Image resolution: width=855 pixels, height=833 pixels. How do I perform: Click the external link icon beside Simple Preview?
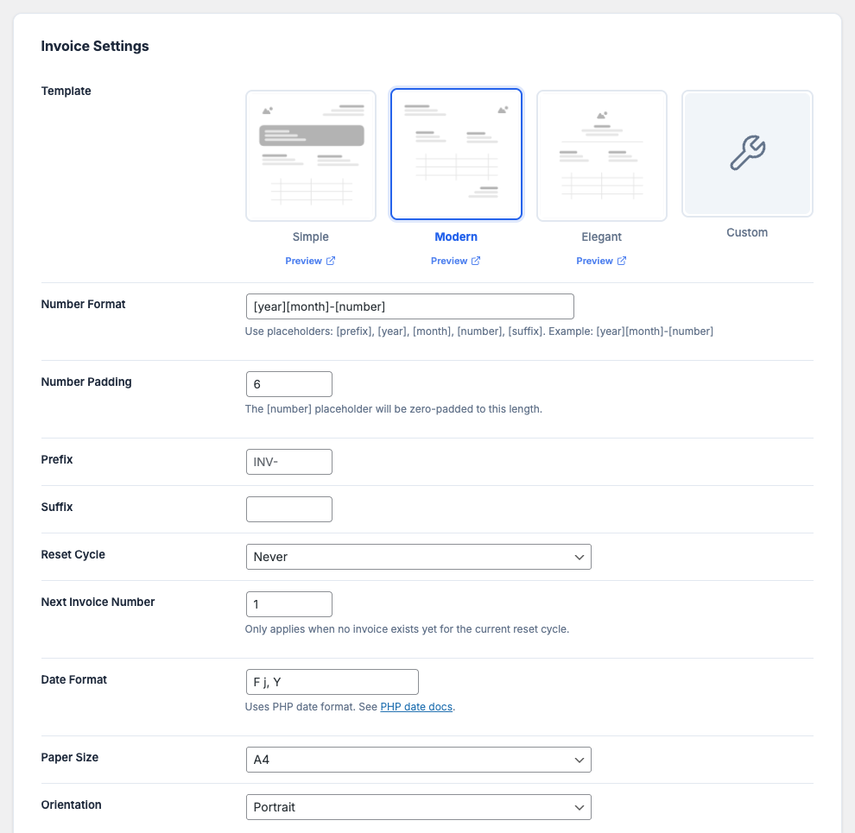(331, 261)
